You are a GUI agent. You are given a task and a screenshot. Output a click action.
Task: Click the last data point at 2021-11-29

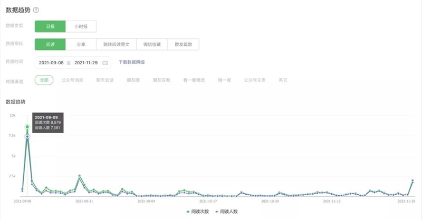[x=413, y=181]
